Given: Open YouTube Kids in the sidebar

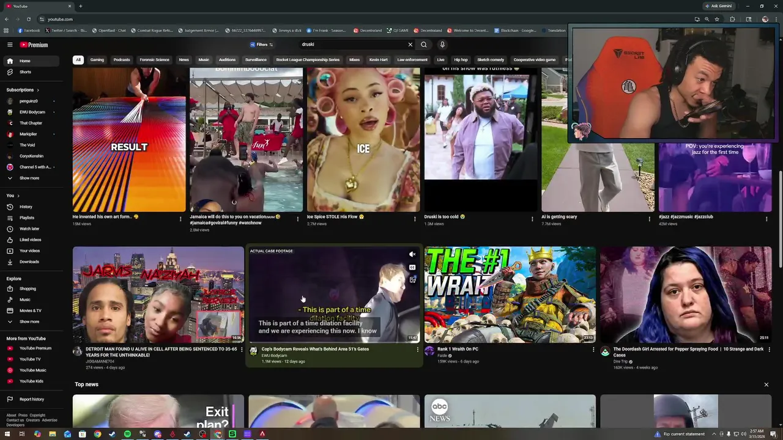Looking at the screenshot, I should (x=31, y=381).
